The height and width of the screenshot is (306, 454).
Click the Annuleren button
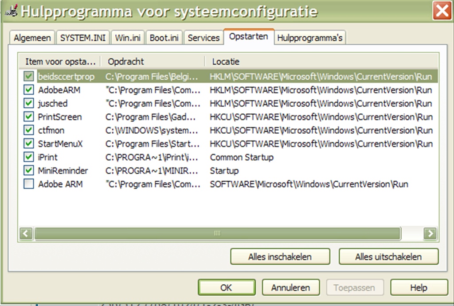pos(290,287)
